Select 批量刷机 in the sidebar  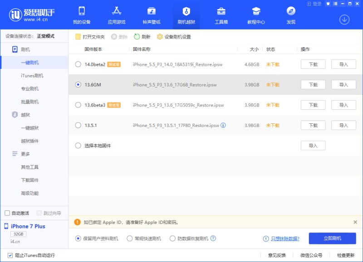click(34, 102)
